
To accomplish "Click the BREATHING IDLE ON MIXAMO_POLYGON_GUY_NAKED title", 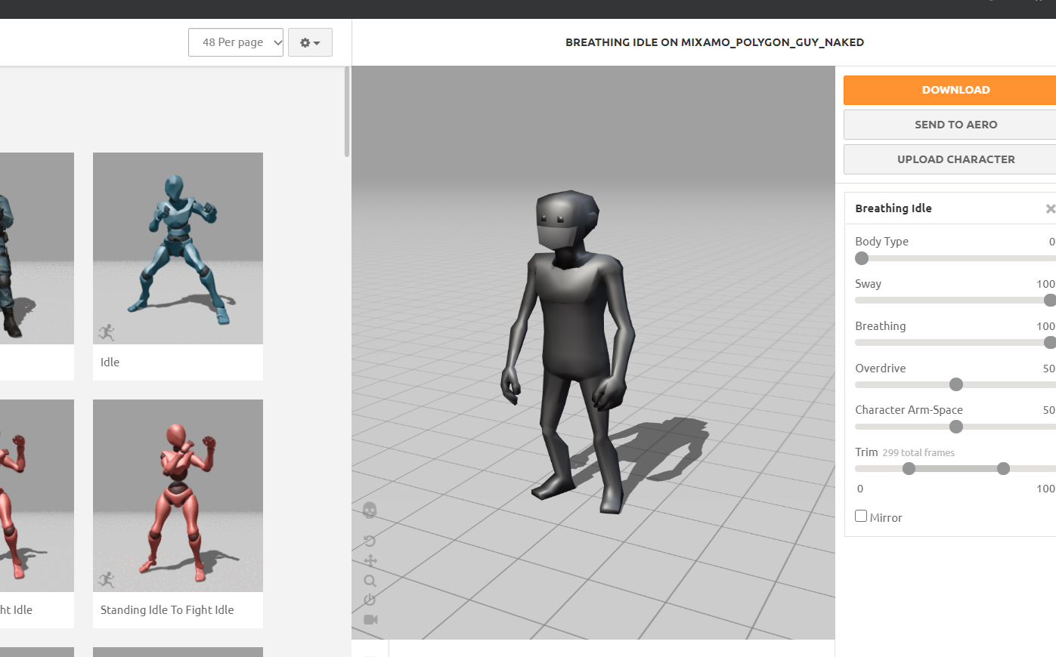I will 714,42.
